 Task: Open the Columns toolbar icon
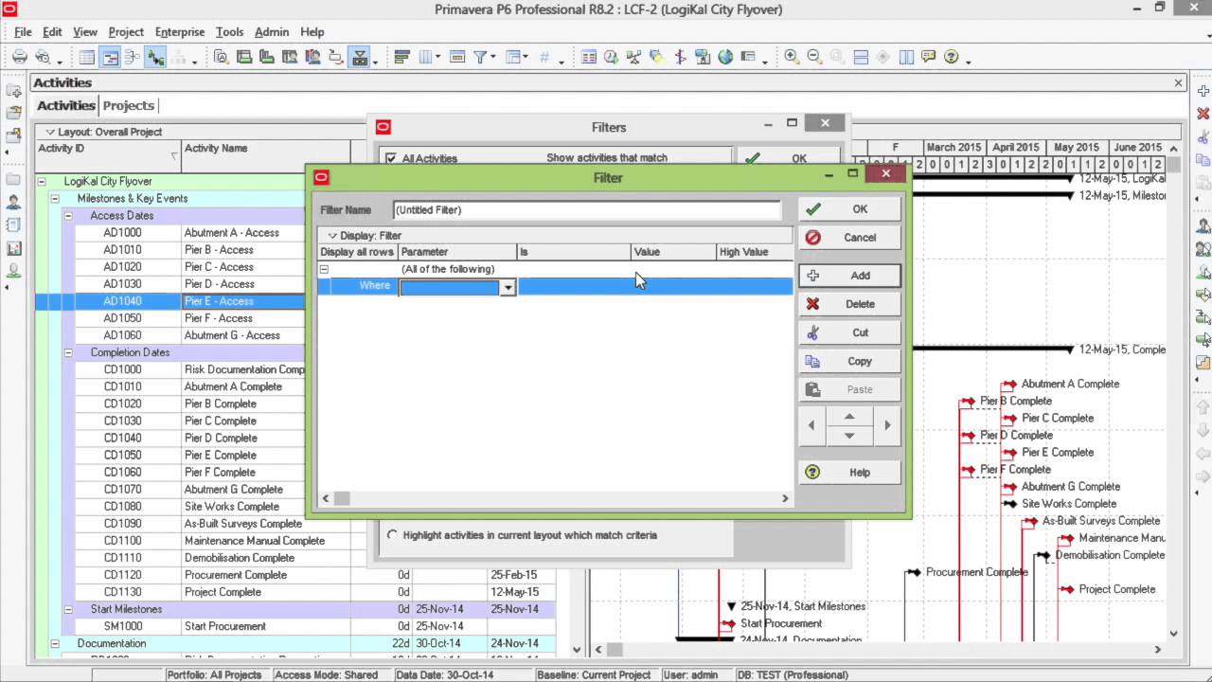[x=425, y=57]
